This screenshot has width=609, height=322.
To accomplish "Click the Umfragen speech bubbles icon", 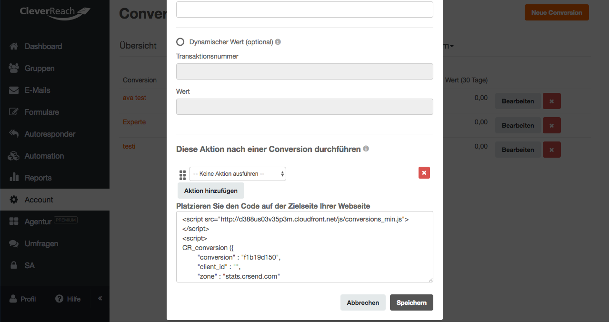I will pyautogui.click(x=14, y=243).
